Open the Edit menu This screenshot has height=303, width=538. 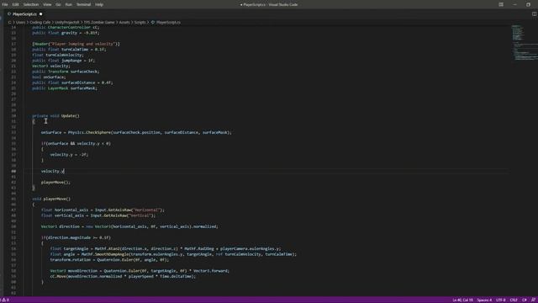coord(15,4)
